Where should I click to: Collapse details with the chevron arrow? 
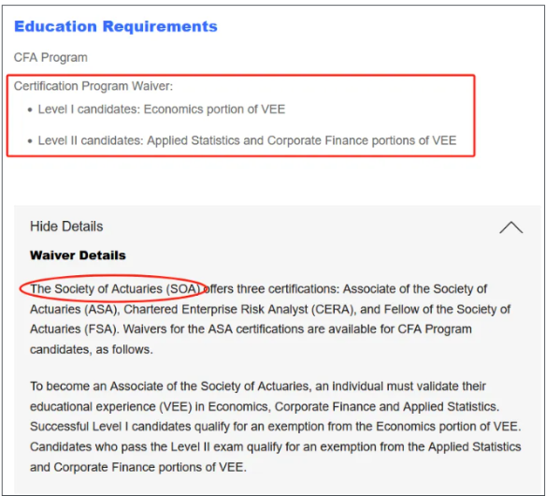[x=510, y=227]
